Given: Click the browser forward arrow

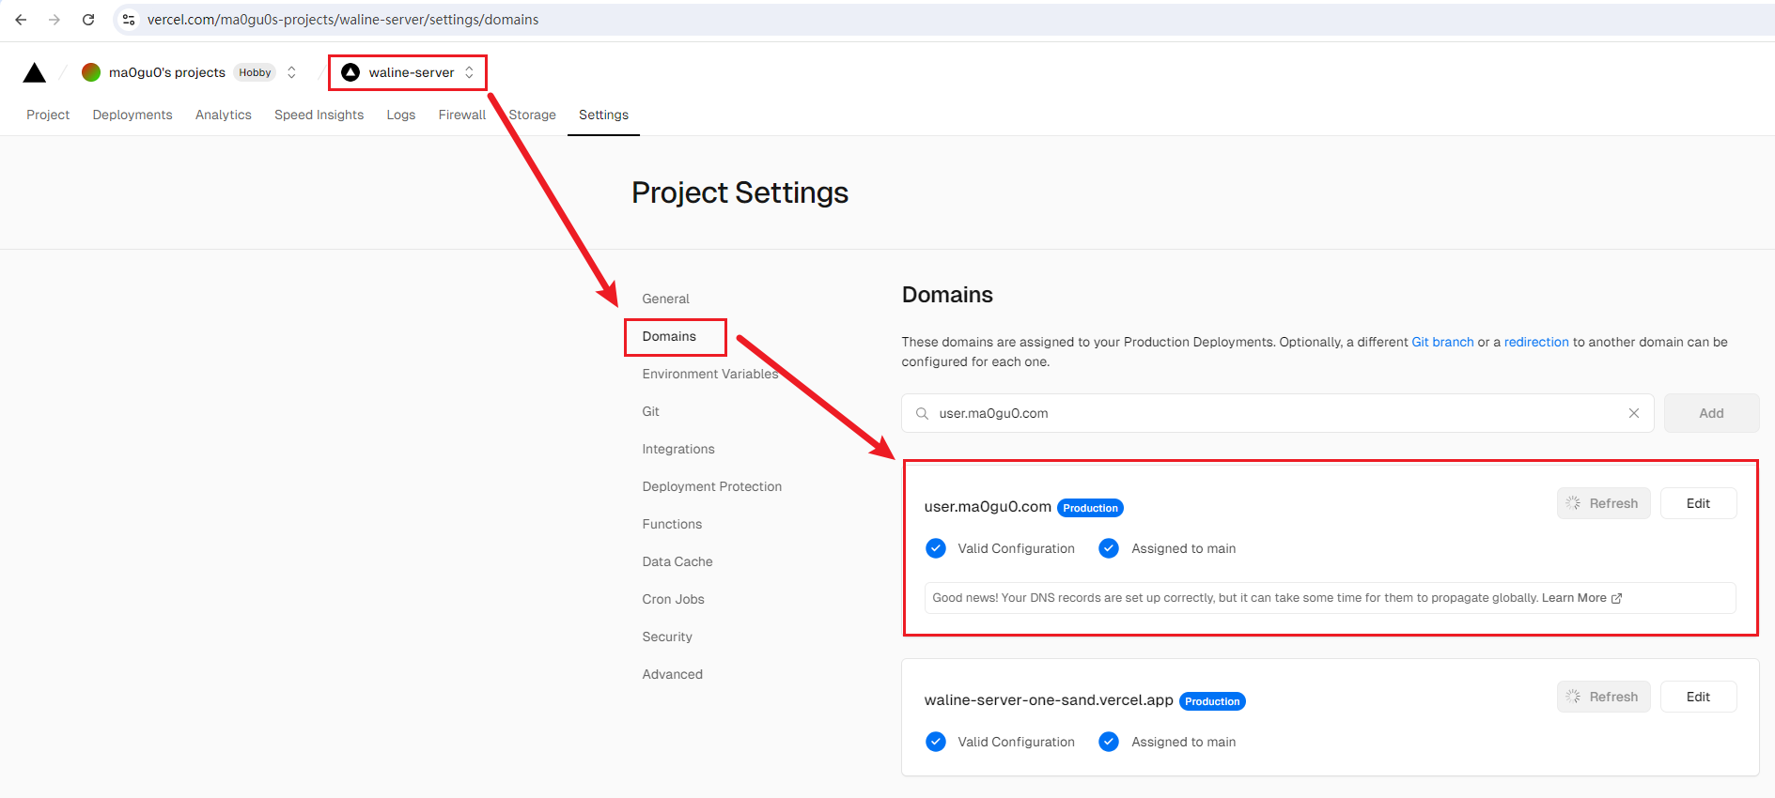Looking at the screenshot, I should tap(54, 20).
